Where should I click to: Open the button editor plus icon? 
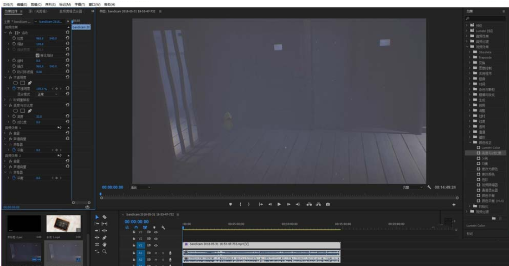point(454,204)
